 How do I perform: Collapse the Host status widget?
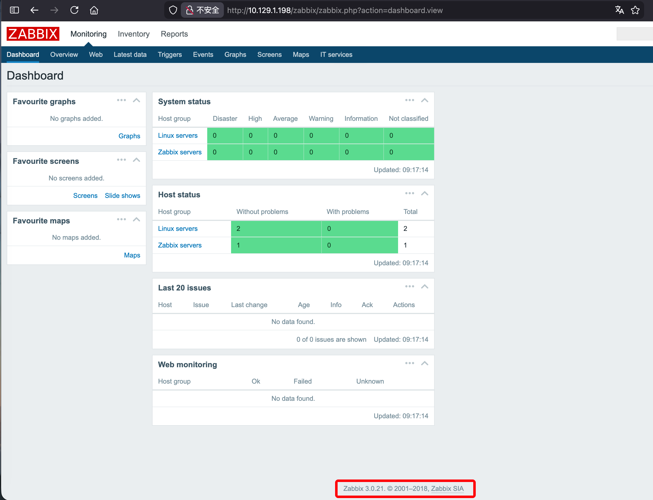424,193
